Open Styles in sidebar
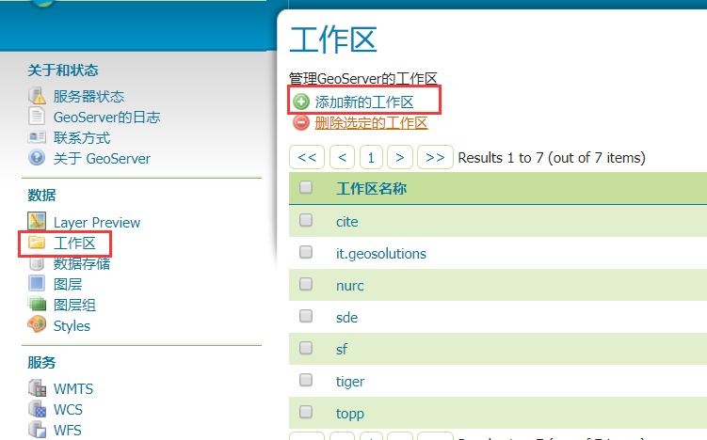707x440 pixels. point(72,326)
